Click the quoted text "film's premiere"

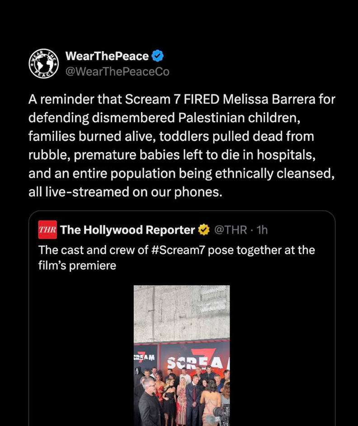[x=77, y=265]
